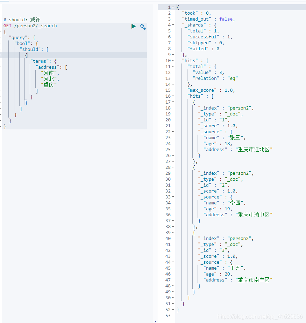Fold the third hit at line 39
Viewport: 306px width, 323px height.
[173, 233]
